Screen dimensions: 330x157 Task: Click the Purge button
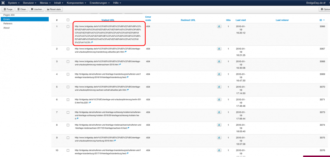tap(8, 9)
